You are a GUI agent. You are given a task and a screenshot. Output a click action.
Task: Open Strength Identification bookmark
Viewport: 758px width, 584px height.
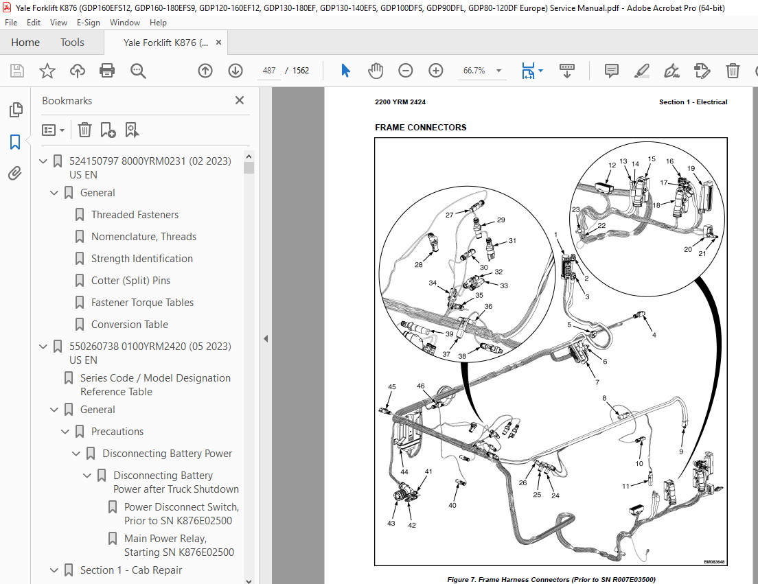pos(142,259)
